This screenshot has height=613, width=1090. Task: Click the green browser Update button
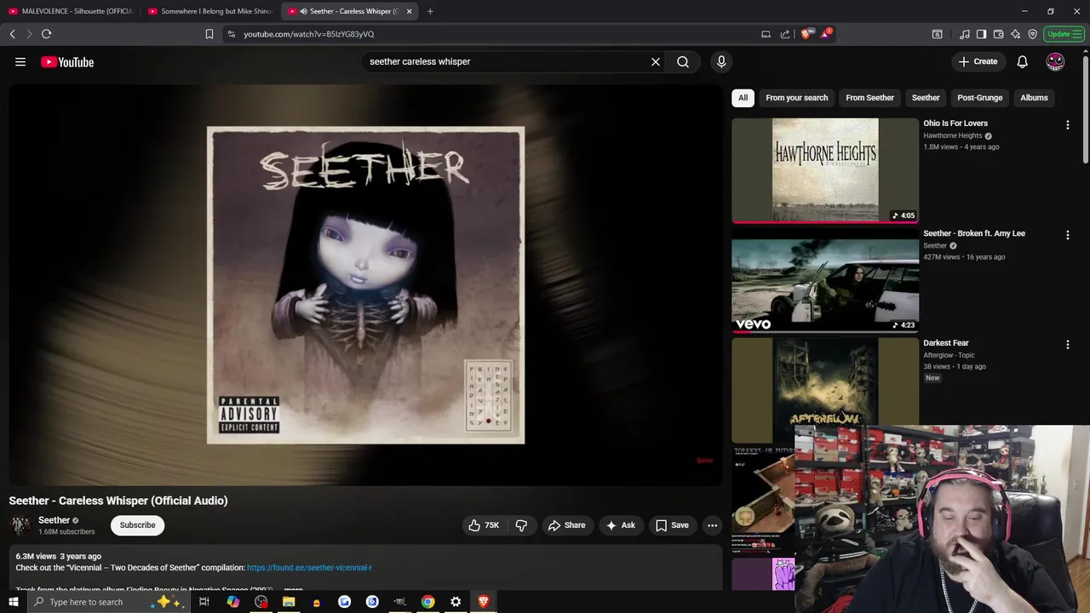pos(1064,34)
